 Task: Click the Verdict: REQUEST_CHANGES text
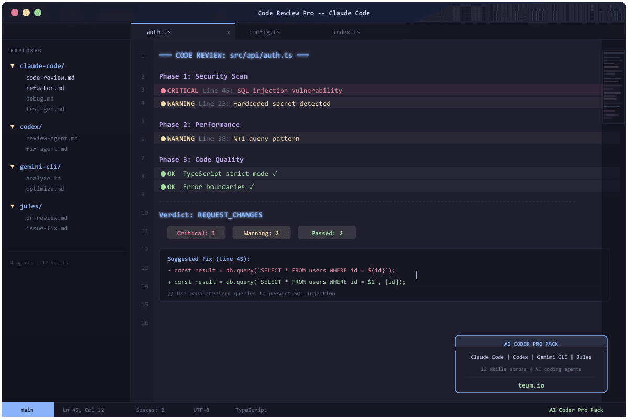(210, 215)
